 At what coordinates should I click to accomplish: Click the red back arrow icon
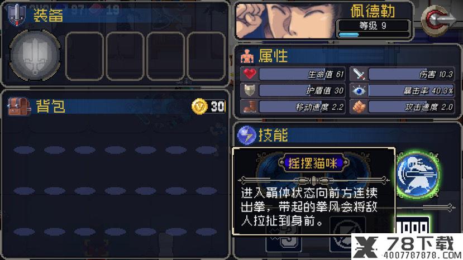pyautogui.click(x=438, y=20)
